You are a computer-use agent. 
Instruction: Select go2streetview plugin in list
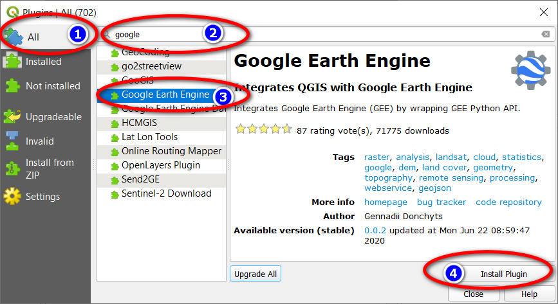[x=162, y=66]
